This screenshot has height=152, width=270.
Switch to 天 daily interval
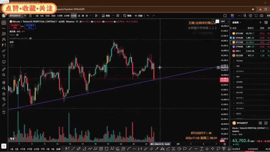79,16
